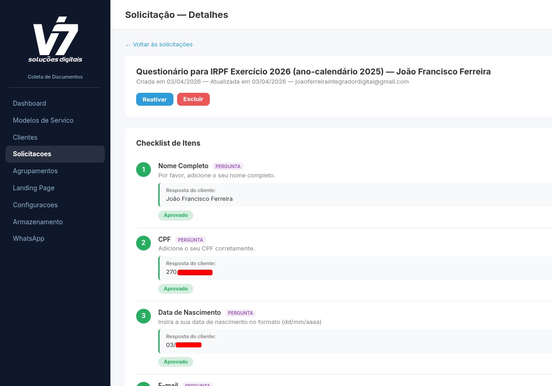Click the Coleta de Documentos sidebar label
The height and width of the screenshot is (386, 552).
(x=55, y=77)
